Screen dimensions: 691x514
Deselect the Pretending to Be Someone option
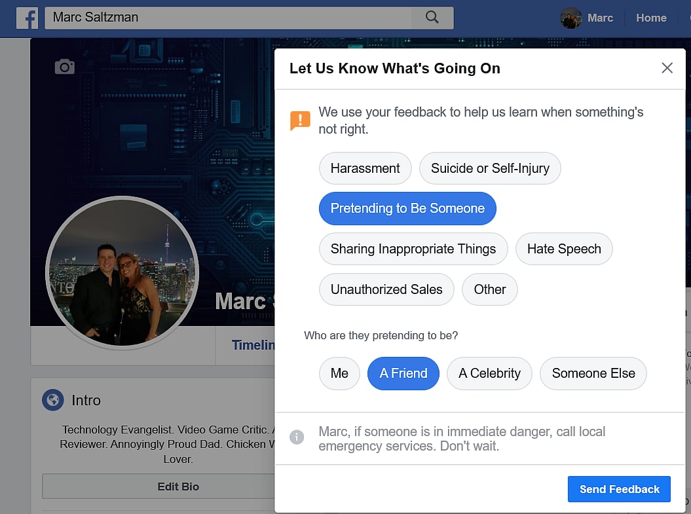pos(407,208)
